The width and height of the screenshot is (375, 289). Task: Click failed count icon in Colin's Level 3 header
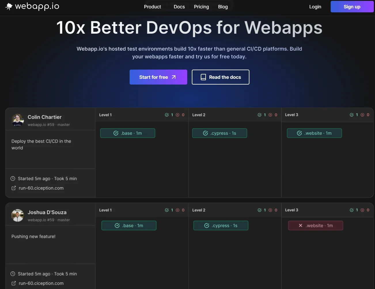(363, 115)
